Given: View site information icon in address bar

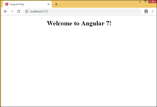Looking at the screenshot, I should 27,11.
